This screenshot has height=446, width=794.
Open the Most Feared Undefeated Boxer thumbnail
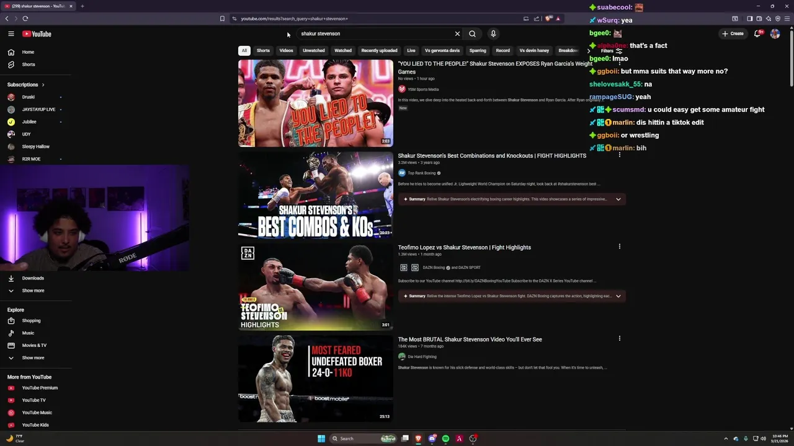(x=316, y=378)
